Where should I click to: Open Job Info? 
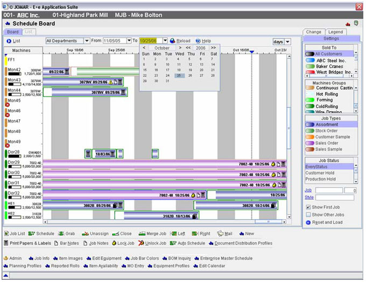pos(39,258)
